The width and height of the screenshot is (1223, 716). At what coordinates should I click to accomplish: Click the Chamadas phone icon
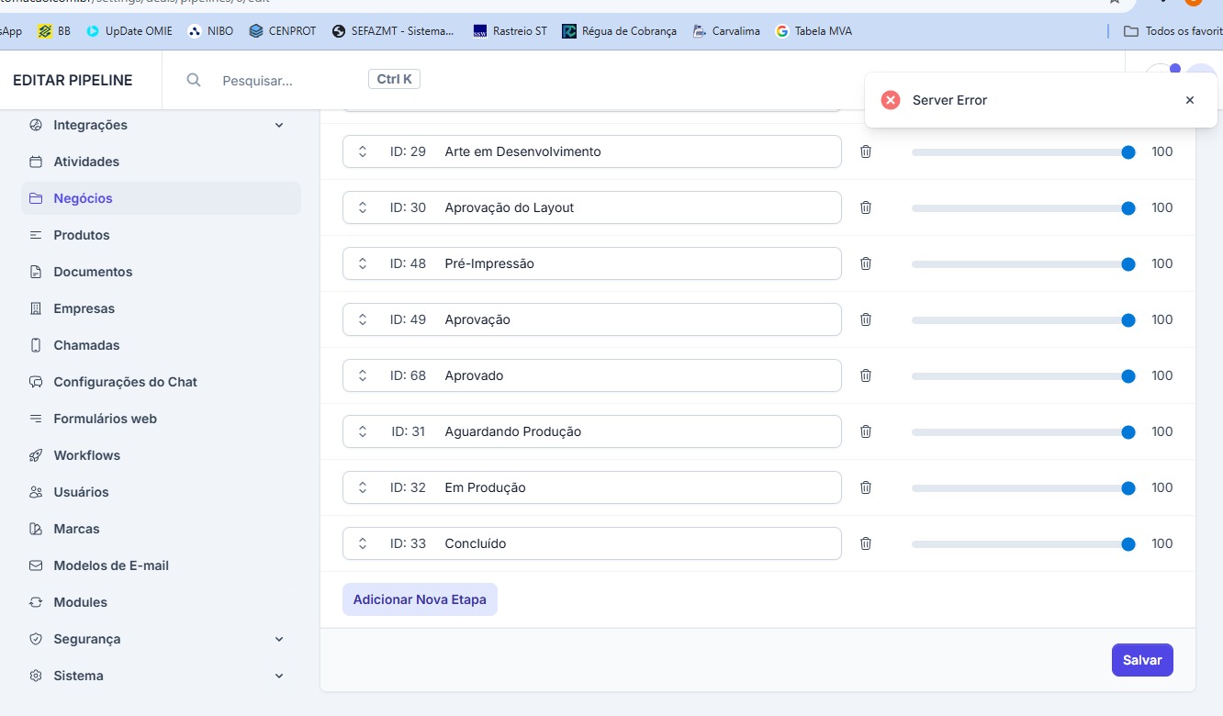click(x=36, y=345)
